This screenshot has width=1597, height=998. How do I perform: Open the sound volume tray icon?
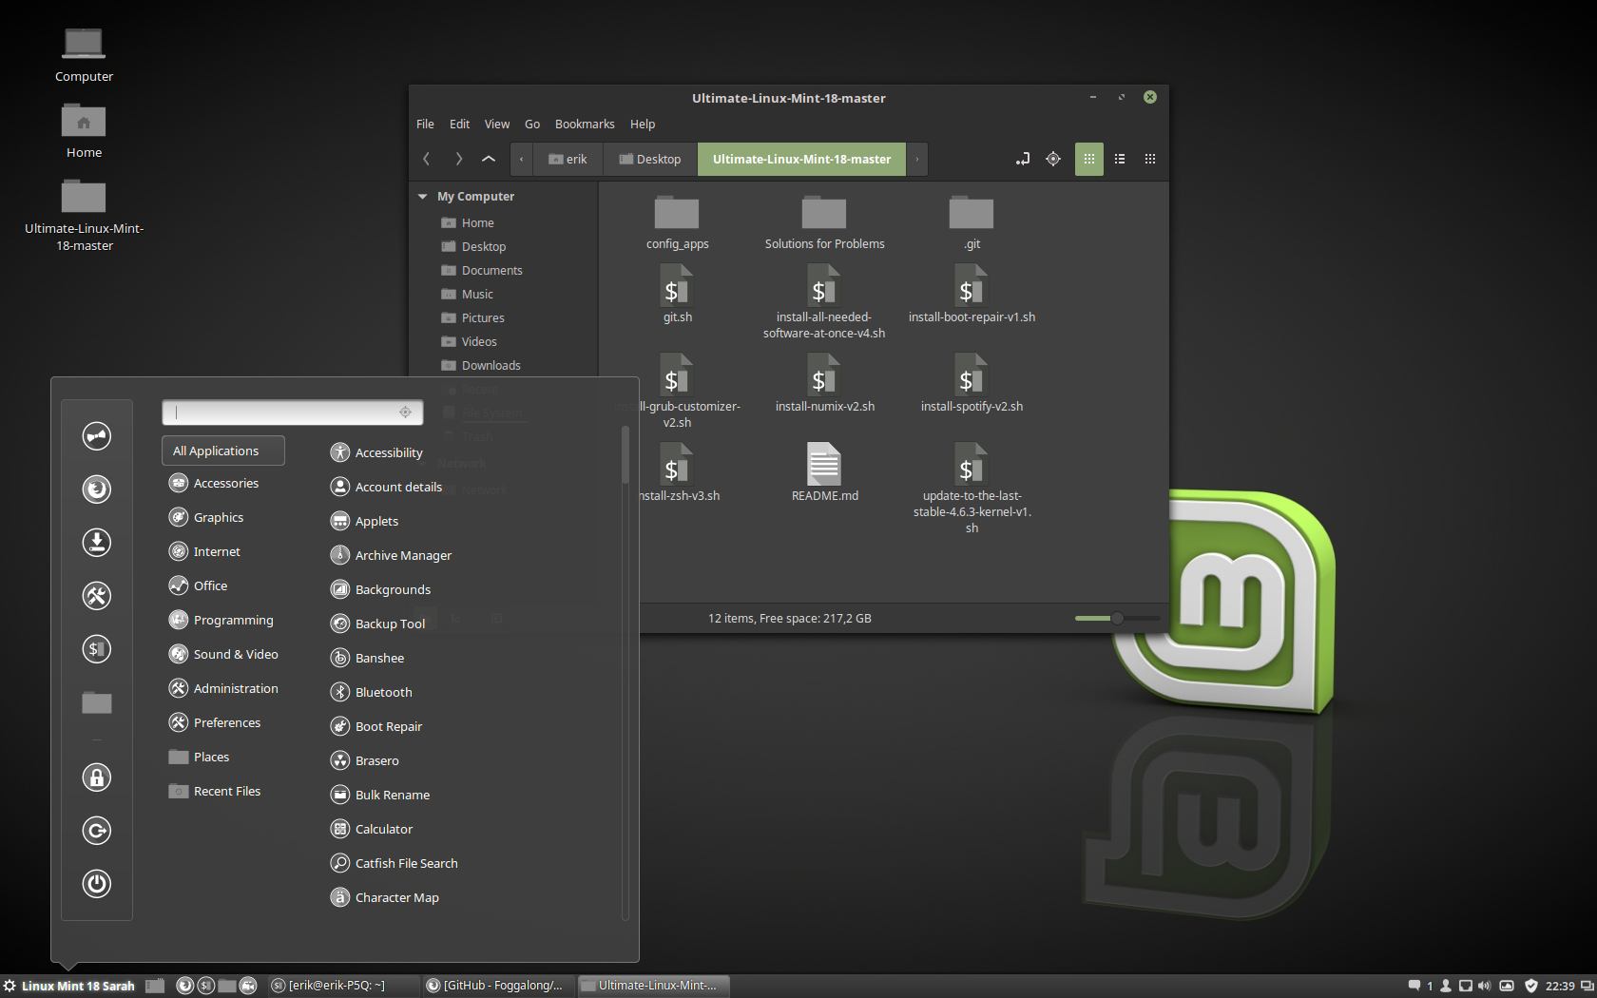(1485, 986)
